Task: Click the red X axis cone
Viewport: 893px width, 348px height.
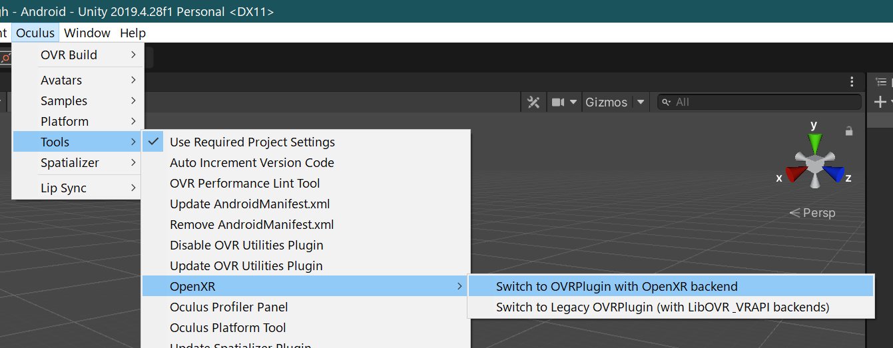Action: coord(796,174)
